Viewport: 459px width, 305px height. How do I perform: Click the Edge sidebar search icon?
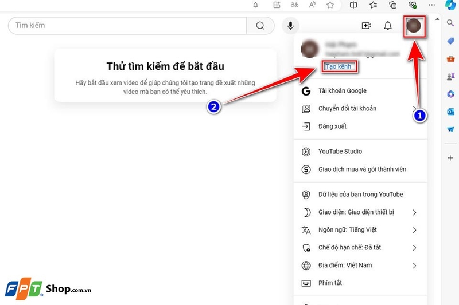(x=450, y=23)
